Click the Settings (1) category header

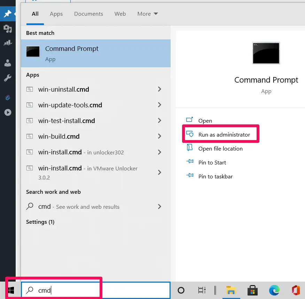coord(40,222)
